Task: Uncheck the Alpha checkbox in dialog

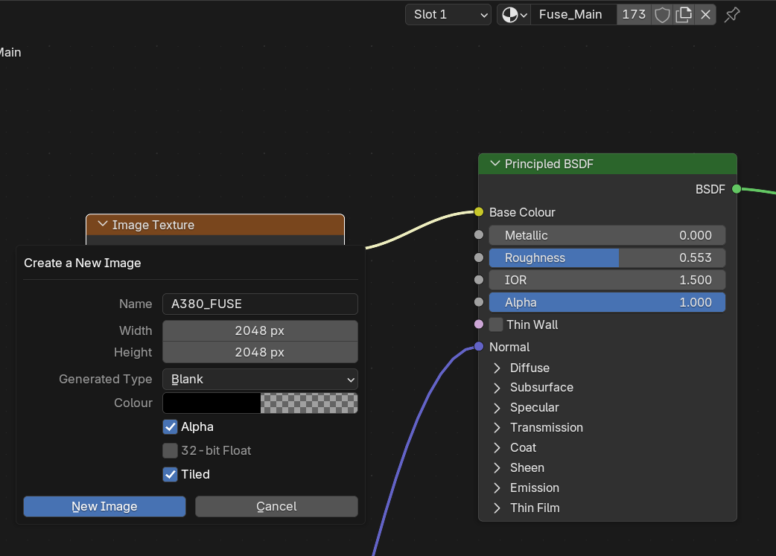Action: [171, 427]
